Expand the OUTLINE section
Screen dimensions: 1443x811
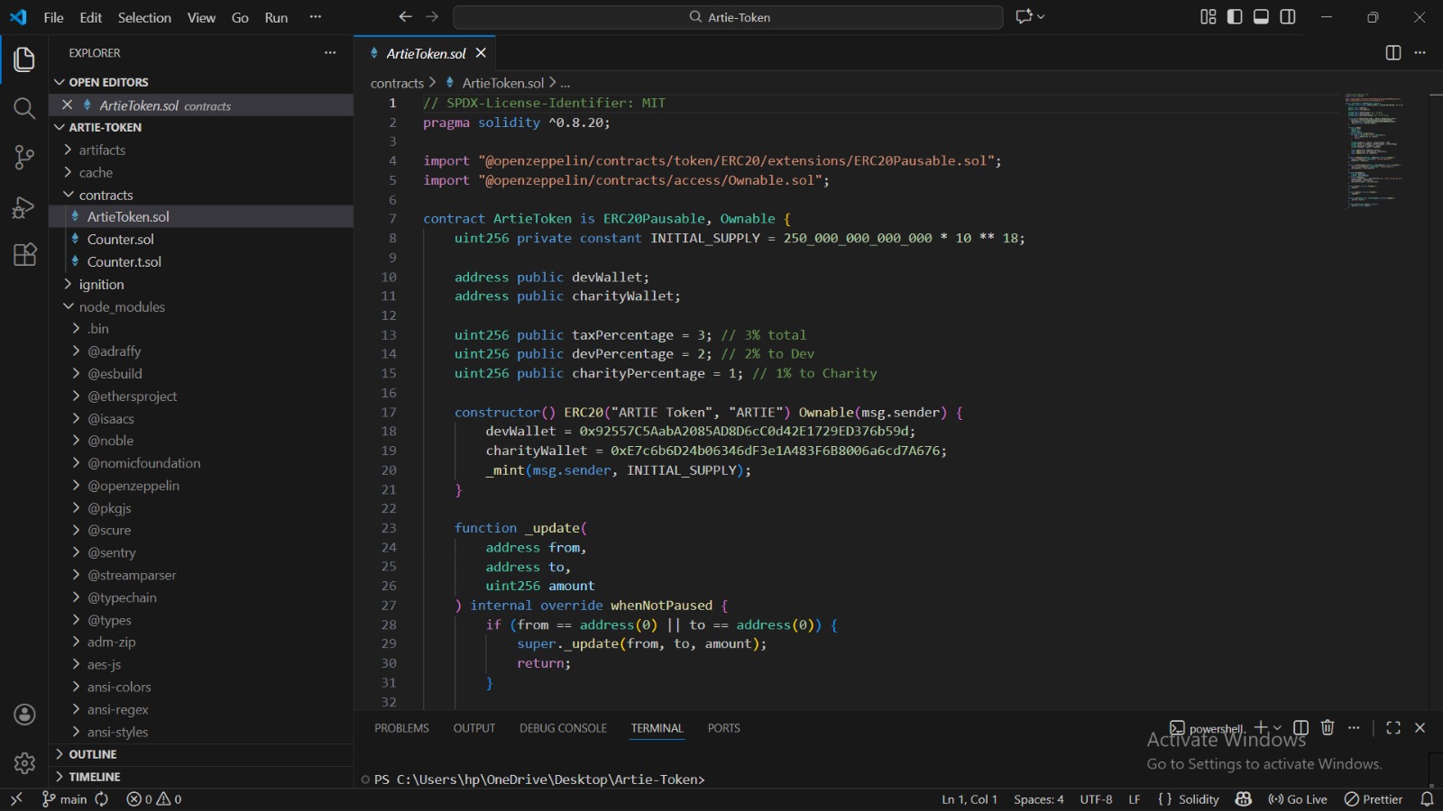point(93,754)
